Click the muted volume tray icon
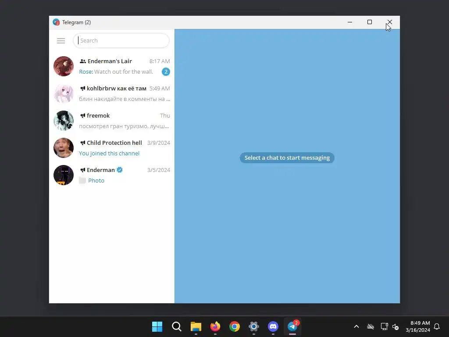Image resolution: width=449 pixels, height=337 pixels. [x=396, y=326]
